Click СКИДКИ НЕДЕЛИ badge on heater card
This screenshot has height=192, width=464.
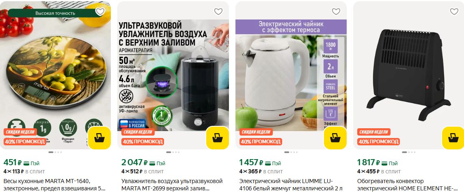tap(374, 132)
